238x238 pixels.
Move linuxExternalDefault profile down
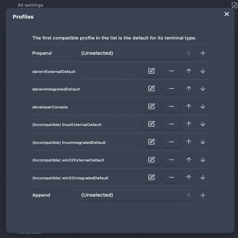203,124
